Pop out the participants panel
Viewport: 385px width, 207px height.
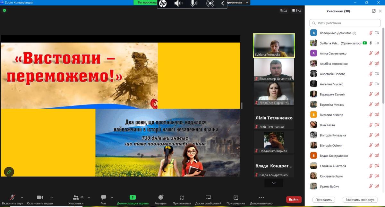374,11
